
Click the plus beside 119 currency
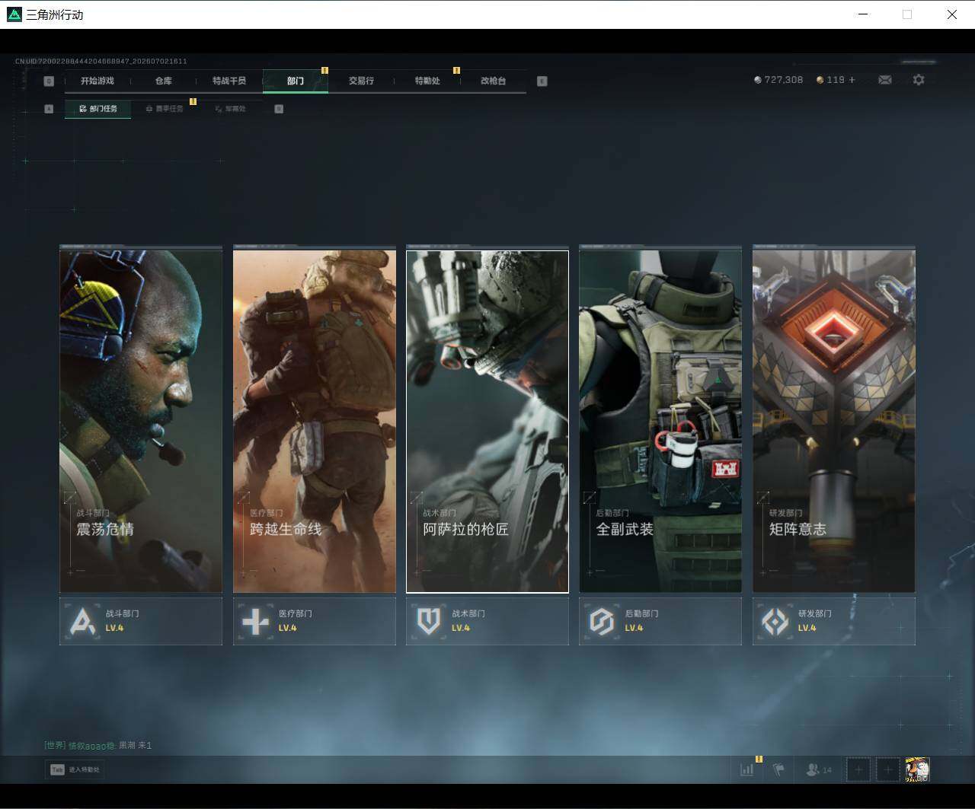pos(852,80)
